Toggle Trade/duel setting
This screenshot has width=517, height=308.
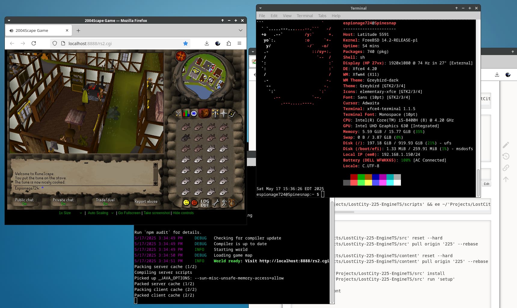click(x=105, y=202)
